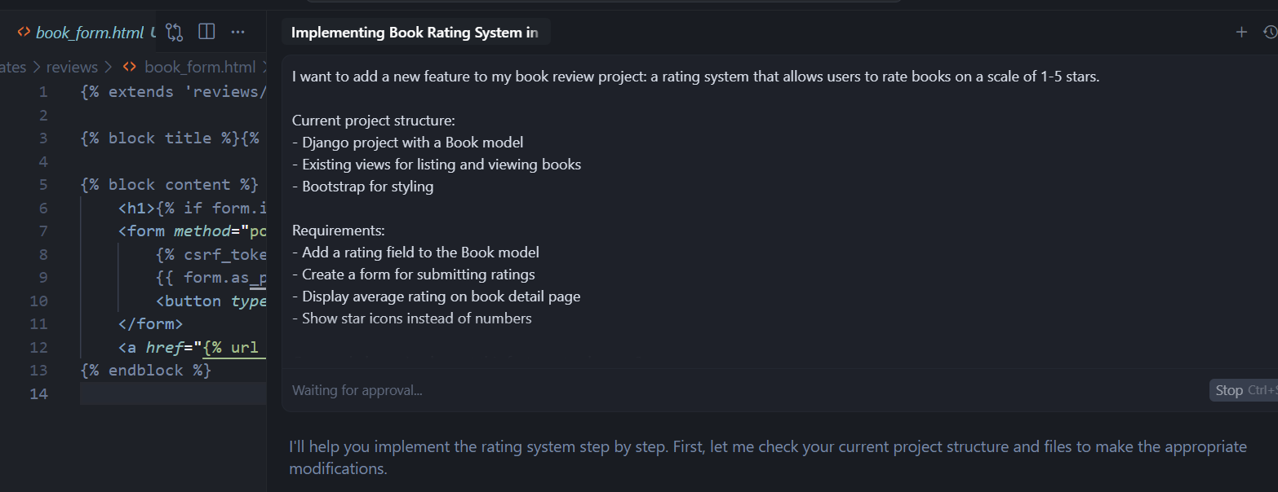Open the reviews breadcrumb folder dropdown
Image resolution: width=1278 pixels, height=492 pixels.
coord(72,67)
